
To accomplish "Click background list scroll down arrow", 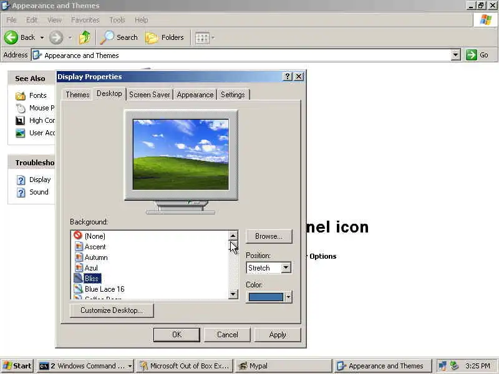I will [x=233, y=294].
